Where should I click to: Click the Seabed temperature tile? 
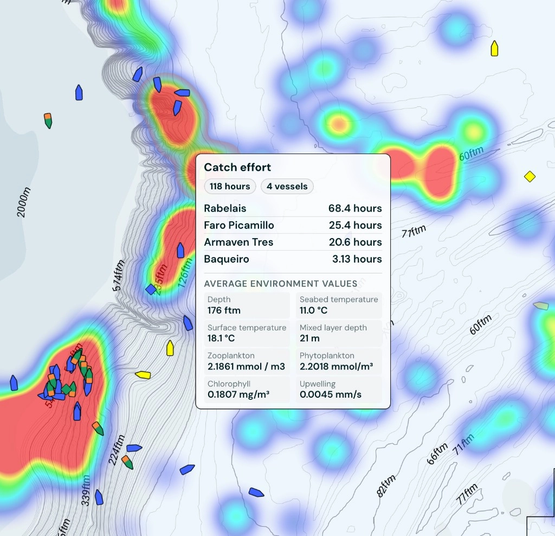click(x=339, y=305)
